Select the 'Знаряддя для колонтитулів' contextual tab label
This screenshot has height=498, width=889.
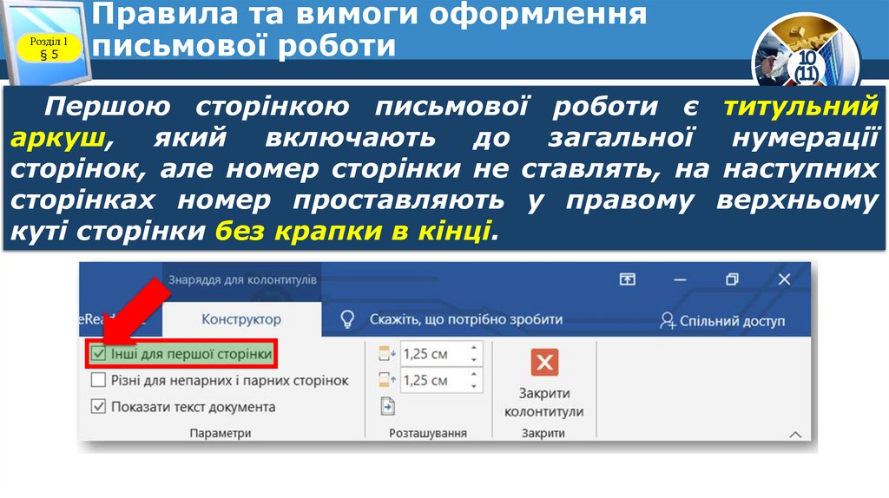(242, 279)
